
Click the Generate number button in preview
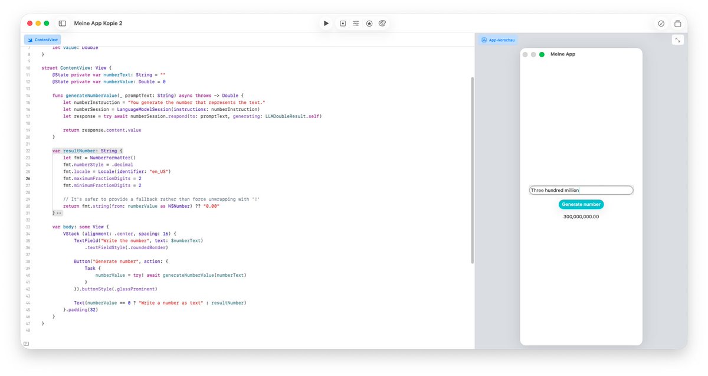pos(581,204)
